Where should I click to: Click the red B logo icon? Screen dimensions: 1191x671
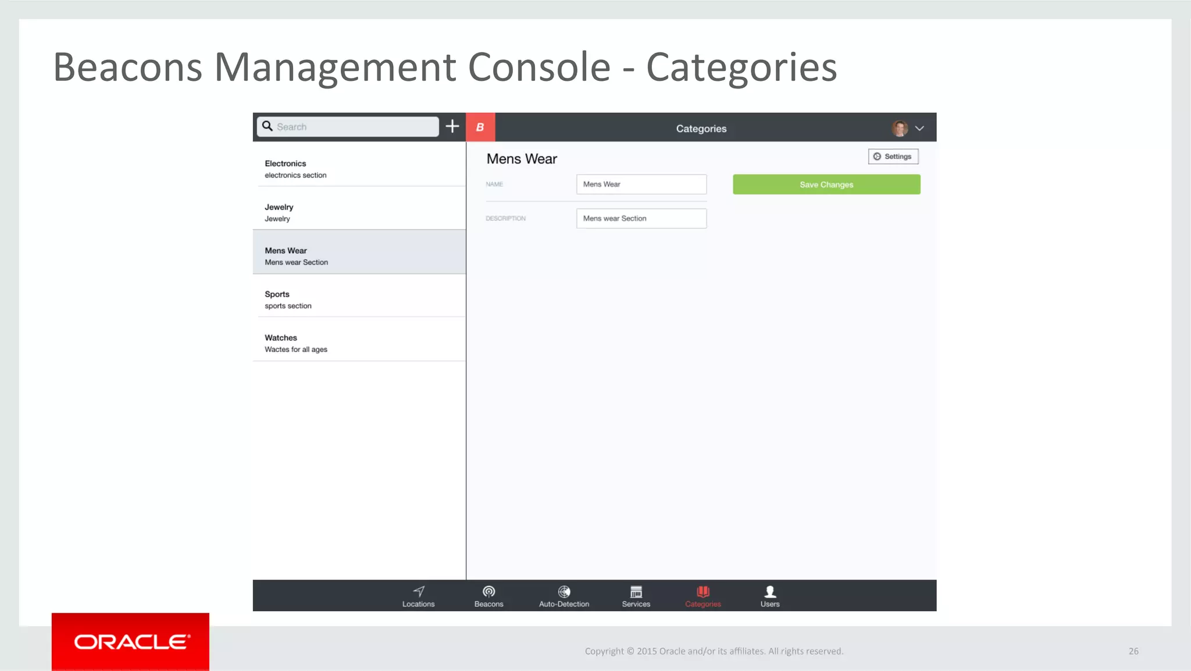[x=480, y=127]
